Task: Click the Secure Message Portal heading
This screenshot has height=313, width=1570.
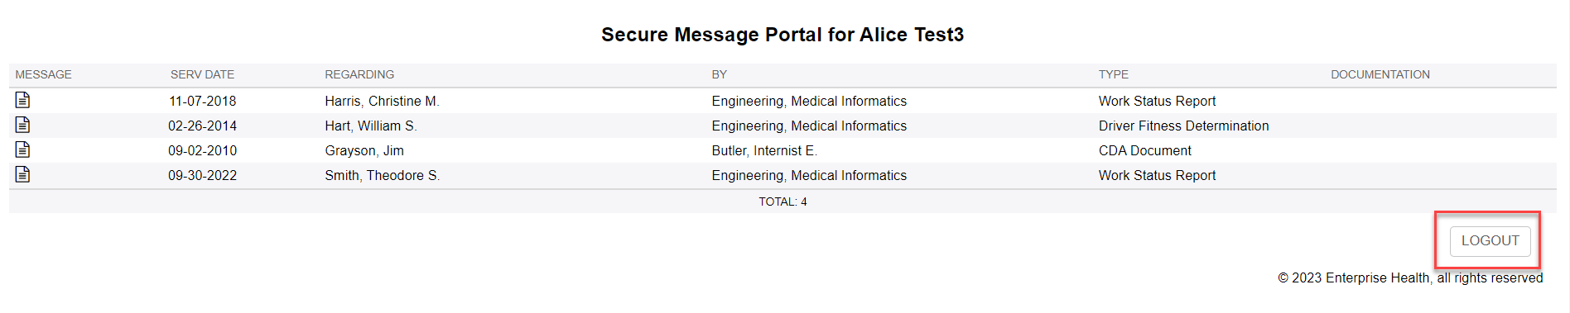Action: pos(783,35)
